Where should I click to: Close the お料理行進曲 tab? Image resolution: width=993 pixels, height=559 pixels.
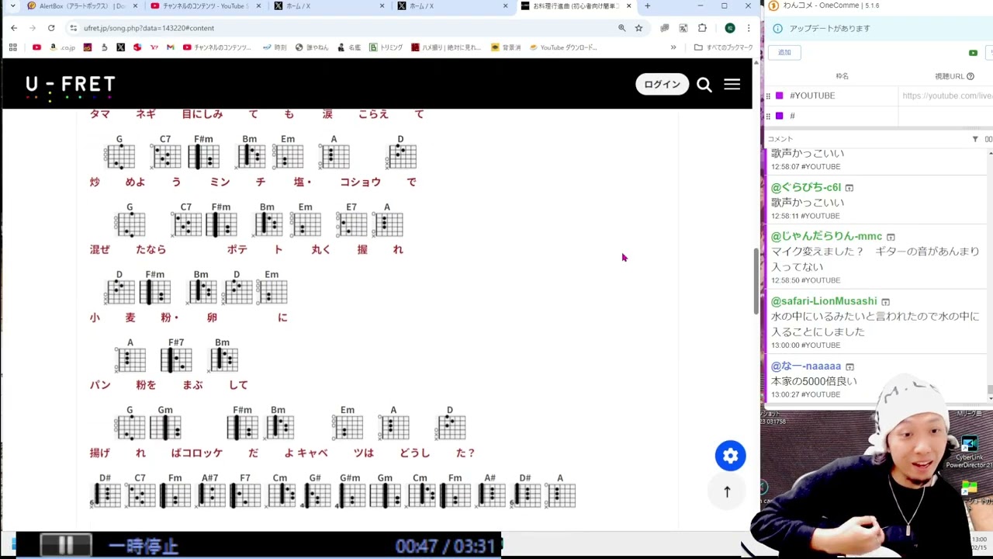(628, 6)
